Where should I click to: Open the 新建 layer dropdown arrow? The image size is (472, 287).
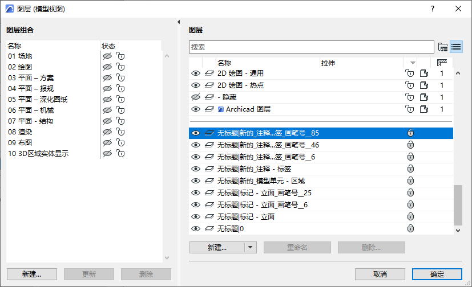250,247
